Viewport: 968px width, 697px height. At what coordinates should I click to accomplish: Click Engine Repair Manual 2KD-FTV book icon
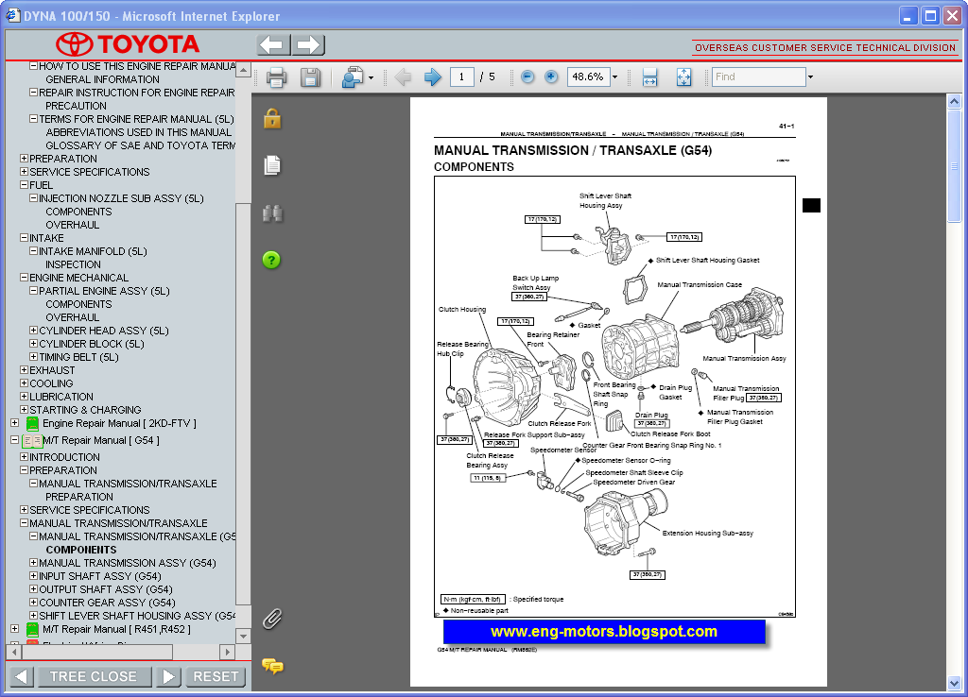click(x=33, y=424)
